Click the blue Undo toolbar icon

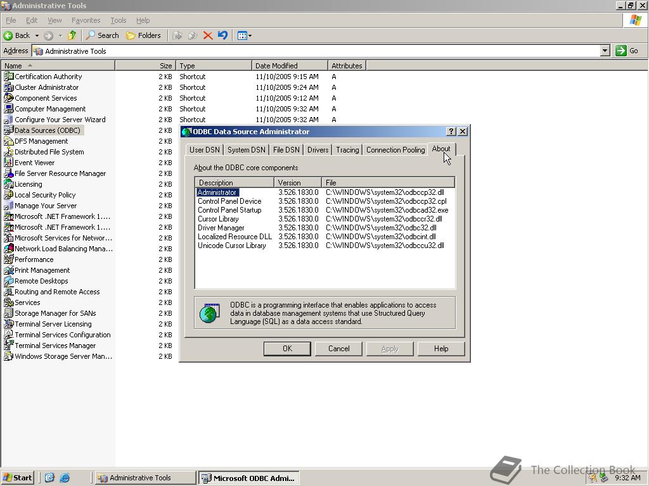point(222,35)
